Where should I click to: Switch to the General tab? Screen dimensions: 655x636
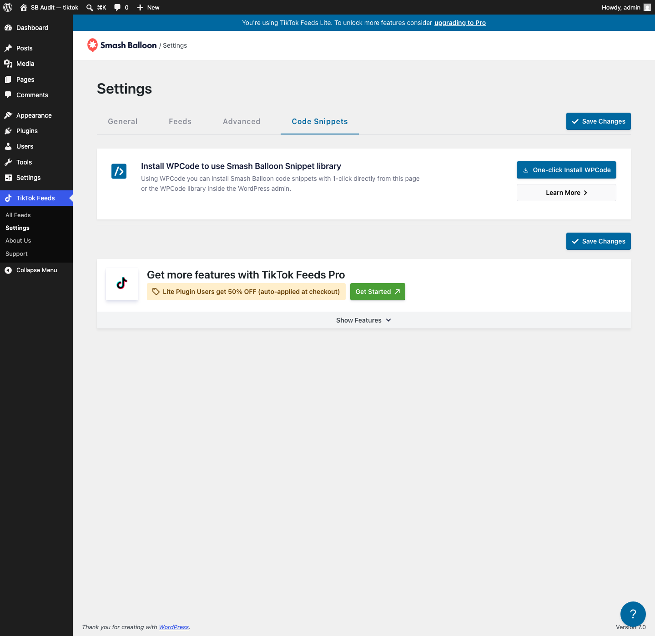pos(123,121)
